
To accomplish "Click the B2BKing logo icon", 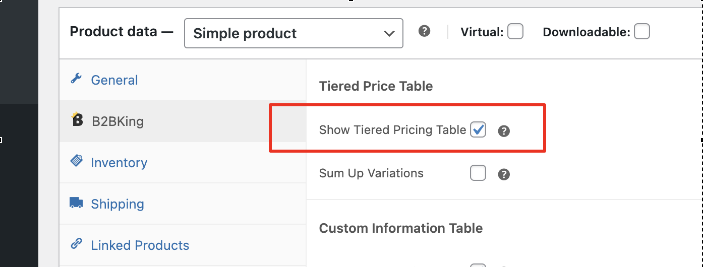I will click(77, 119).
